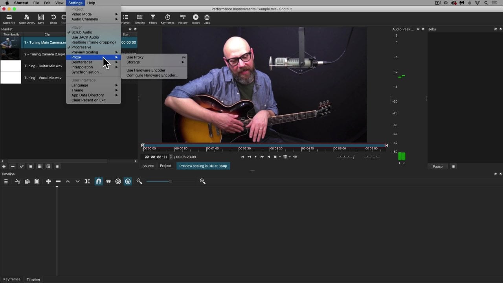
Task: Click the Export toolbar icon
Action: coord(195,18)
